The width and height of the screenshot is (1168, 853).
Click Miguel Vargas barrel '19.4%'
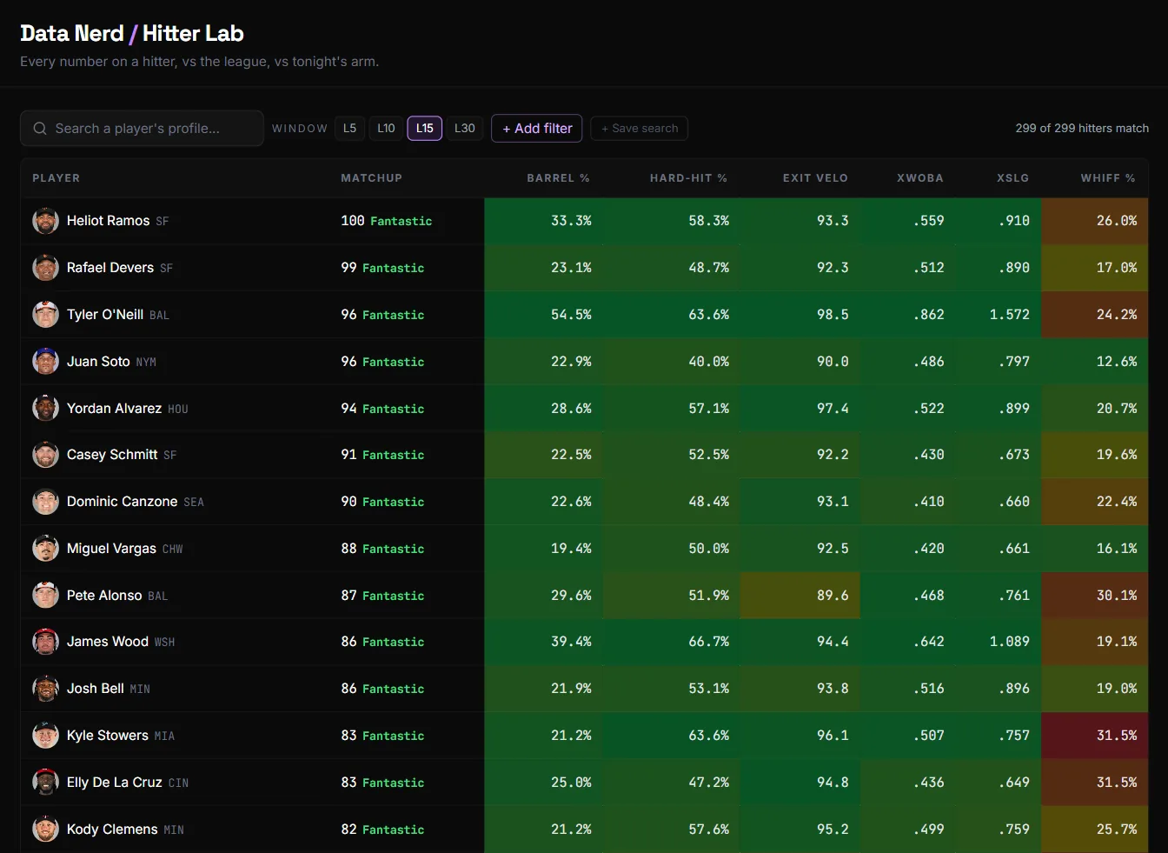point(571,549)
